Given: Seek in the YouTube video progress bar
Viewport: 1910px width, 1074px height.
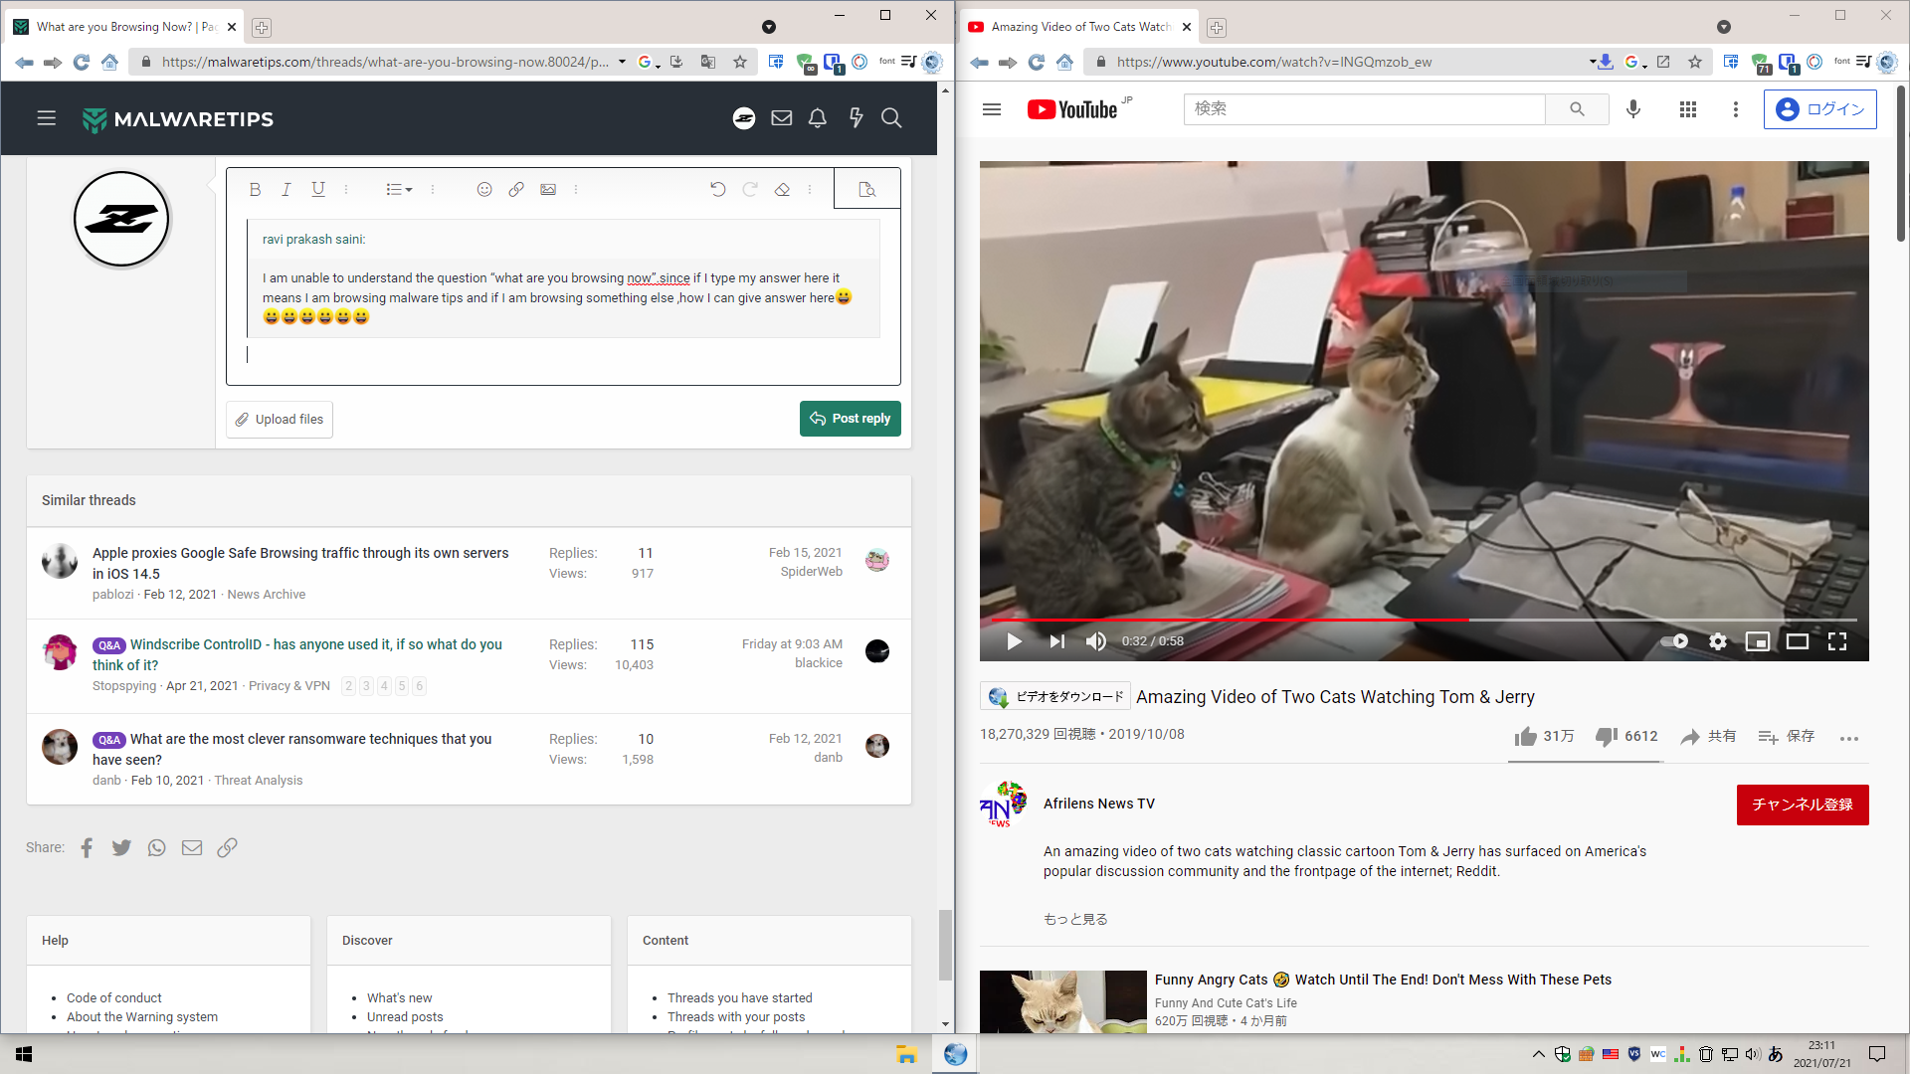Looking at the screenshot, I should tap(1424, 620).
